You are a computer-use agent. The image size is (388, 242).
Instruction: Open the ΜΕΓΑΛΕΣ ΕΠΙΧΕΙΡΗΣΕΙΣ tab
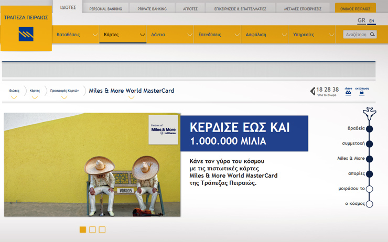pyautogui.click(x=303, y=9)
